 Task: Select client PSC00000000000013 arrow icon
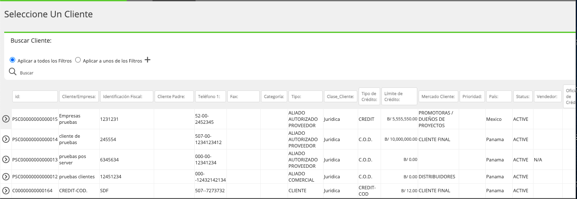[6, 160]
